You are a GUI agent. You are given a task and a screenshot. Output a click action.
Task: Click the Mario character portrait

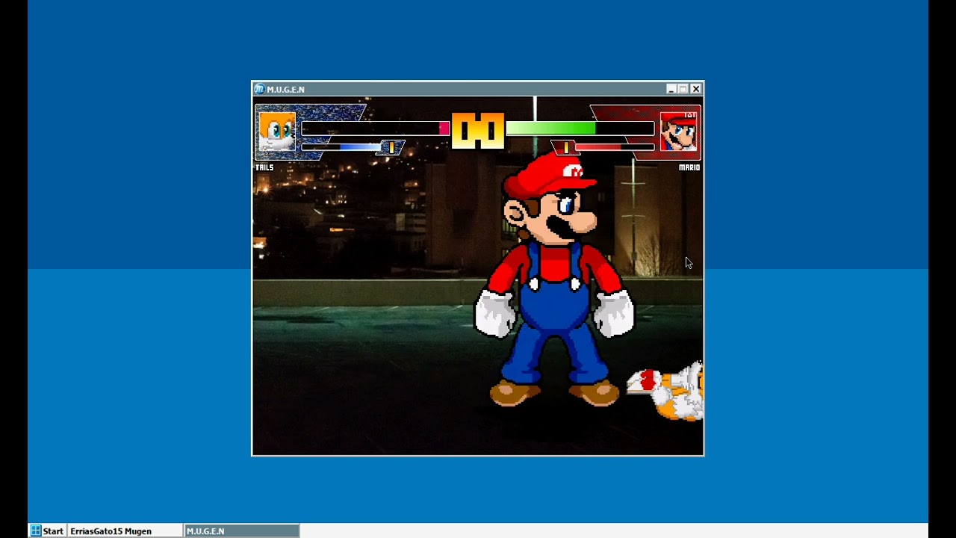tap(678, 132)
